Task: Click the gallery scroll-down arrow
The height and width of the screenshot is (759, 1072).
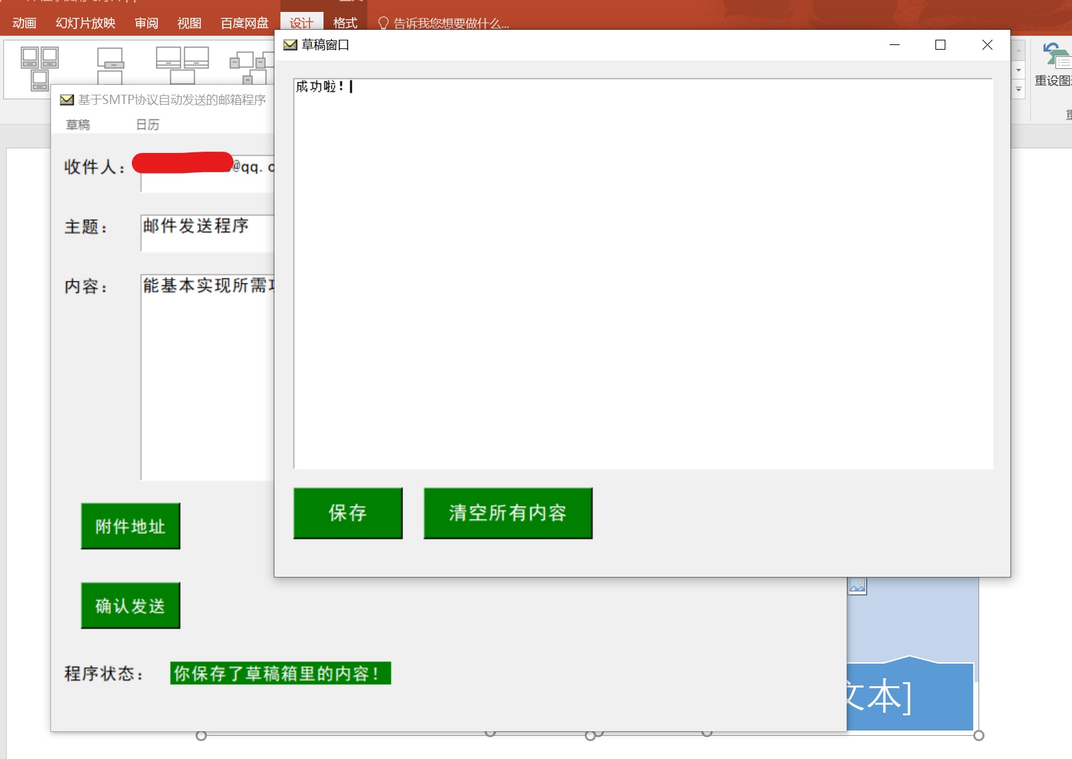Action: (x=1019, y=70)
